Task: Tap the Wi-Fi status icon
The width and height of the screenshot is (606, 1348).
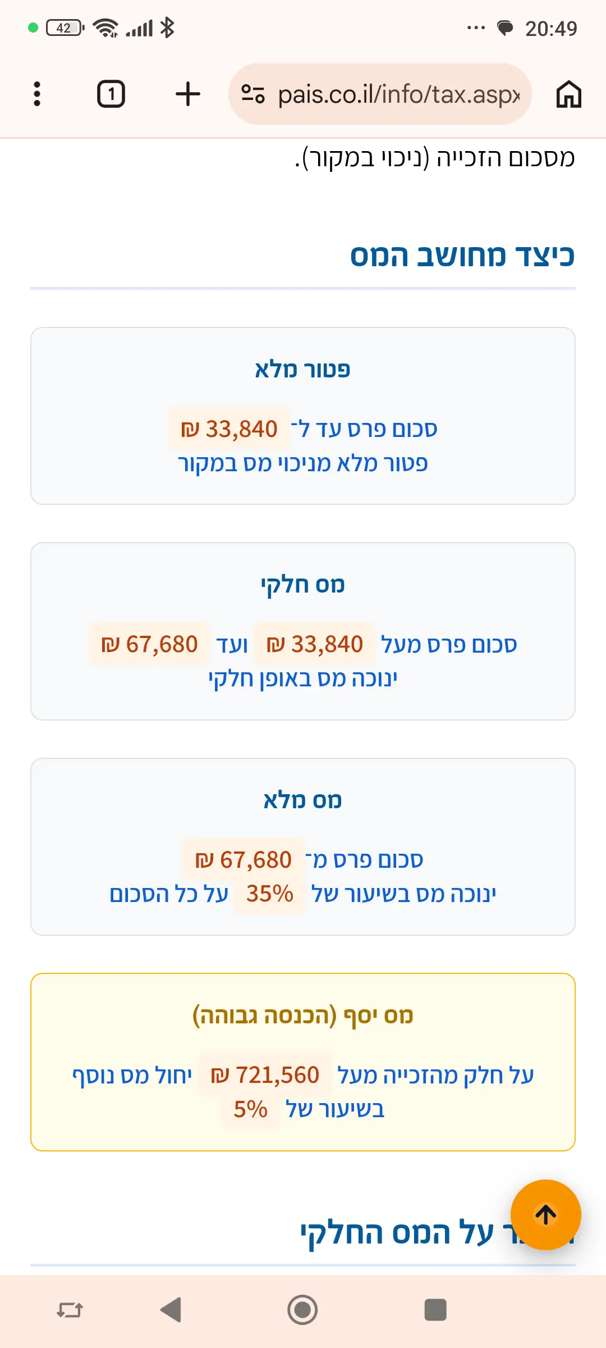Action: (x=105, y=28)
